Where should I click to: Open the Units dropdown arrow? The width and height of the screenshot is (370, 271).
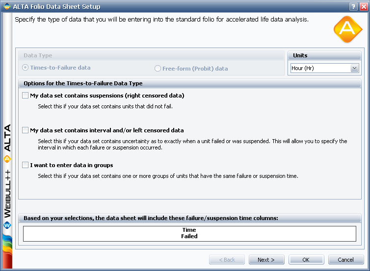[354, 69]
